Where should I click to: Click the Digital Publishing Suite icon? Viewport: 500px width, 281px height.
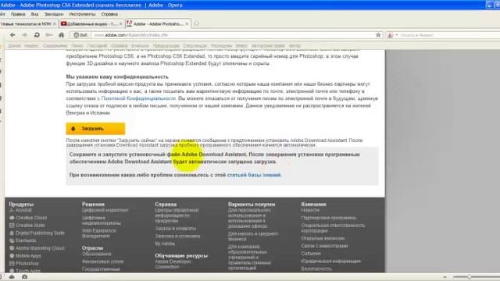pos(12,233)
